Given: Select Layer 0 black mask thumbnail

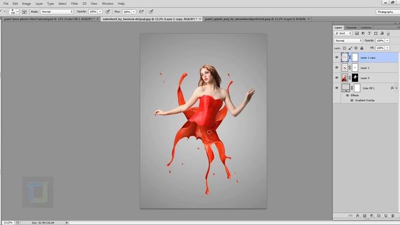Looking at the screenshot, I should click(x=355, y=77).
